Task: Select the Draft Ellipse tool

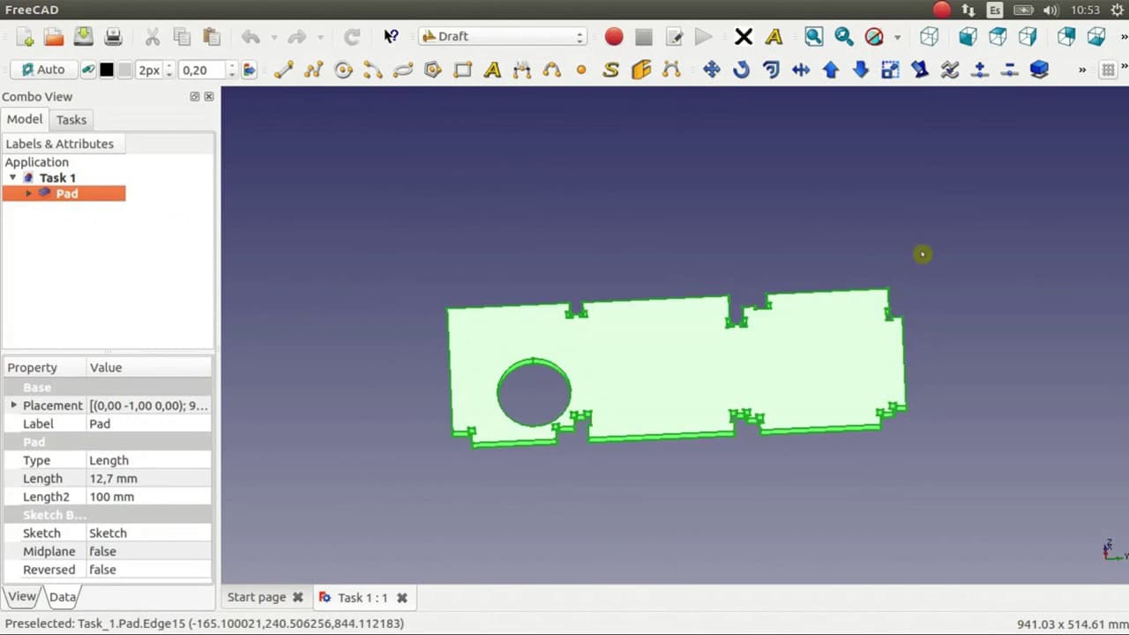Action: pyautogui.click(x=403, y=70)
